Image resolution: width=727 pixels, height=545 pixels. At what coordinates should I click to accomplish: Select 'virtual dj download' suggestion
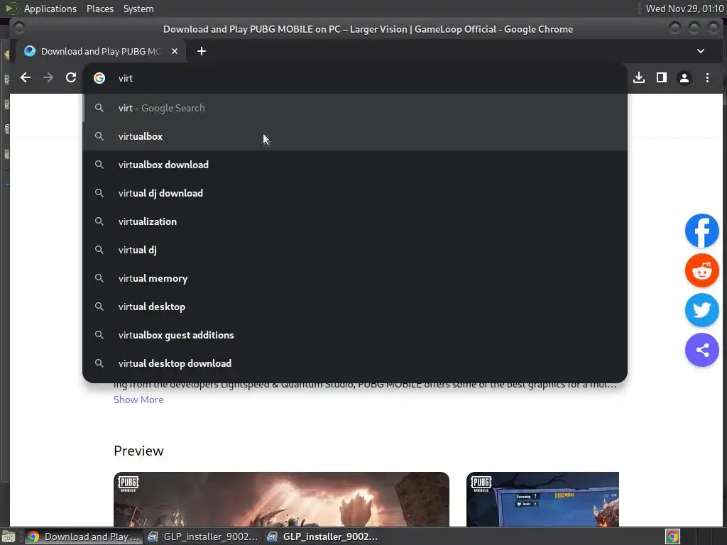pos(355,193)
